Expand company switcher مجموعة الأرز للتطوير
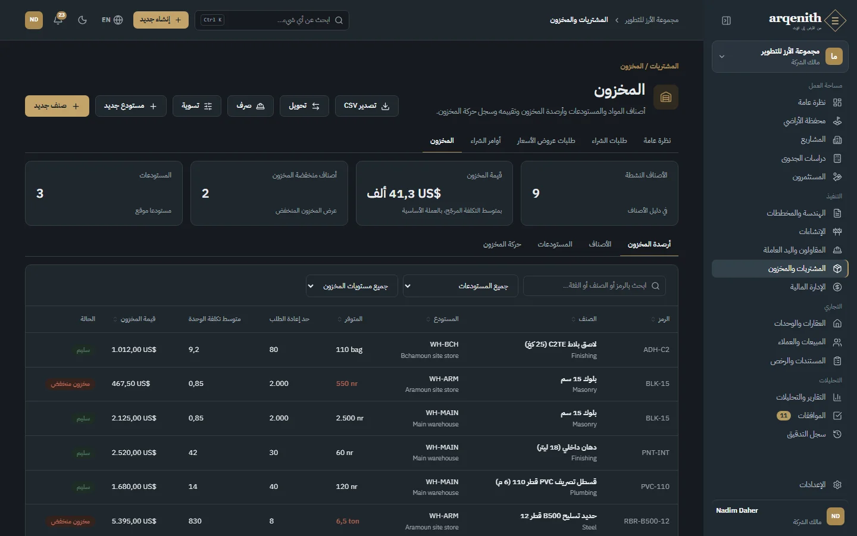Image resolution: width=857 pixels, height=536 pixels. point(780,57)
